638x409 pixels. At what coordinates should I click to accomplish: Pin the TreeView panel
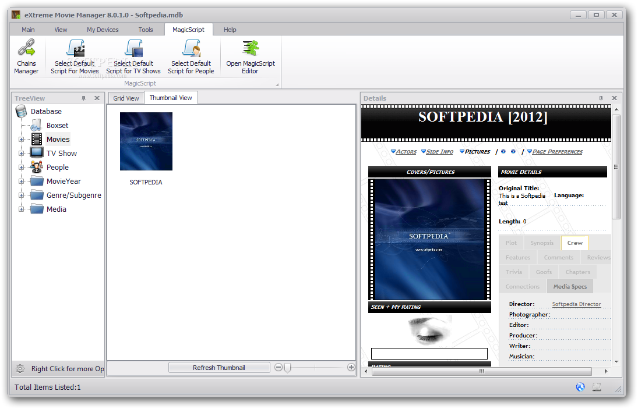tap(83, 98)
